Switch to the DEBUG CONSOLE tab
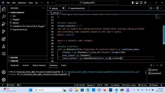The image size is (165, 93). click(39, 65)
